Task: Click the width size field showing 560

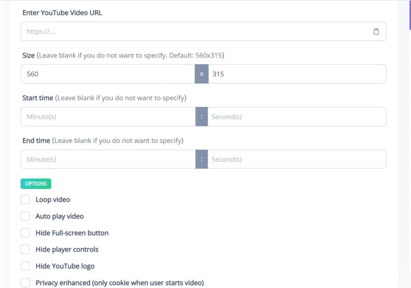Action: 108,74
